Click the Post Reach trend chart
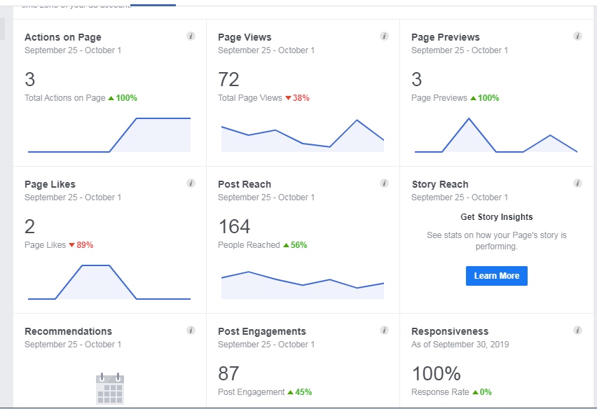 click(x=303, y=285)
